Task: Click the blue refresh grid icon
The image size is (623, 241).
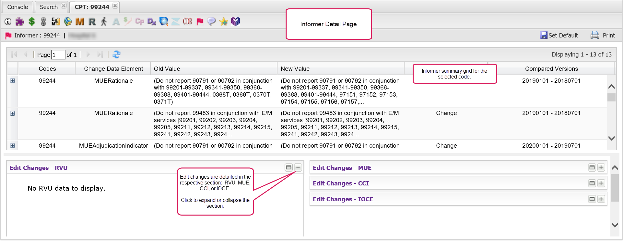Action: (116, 55)
